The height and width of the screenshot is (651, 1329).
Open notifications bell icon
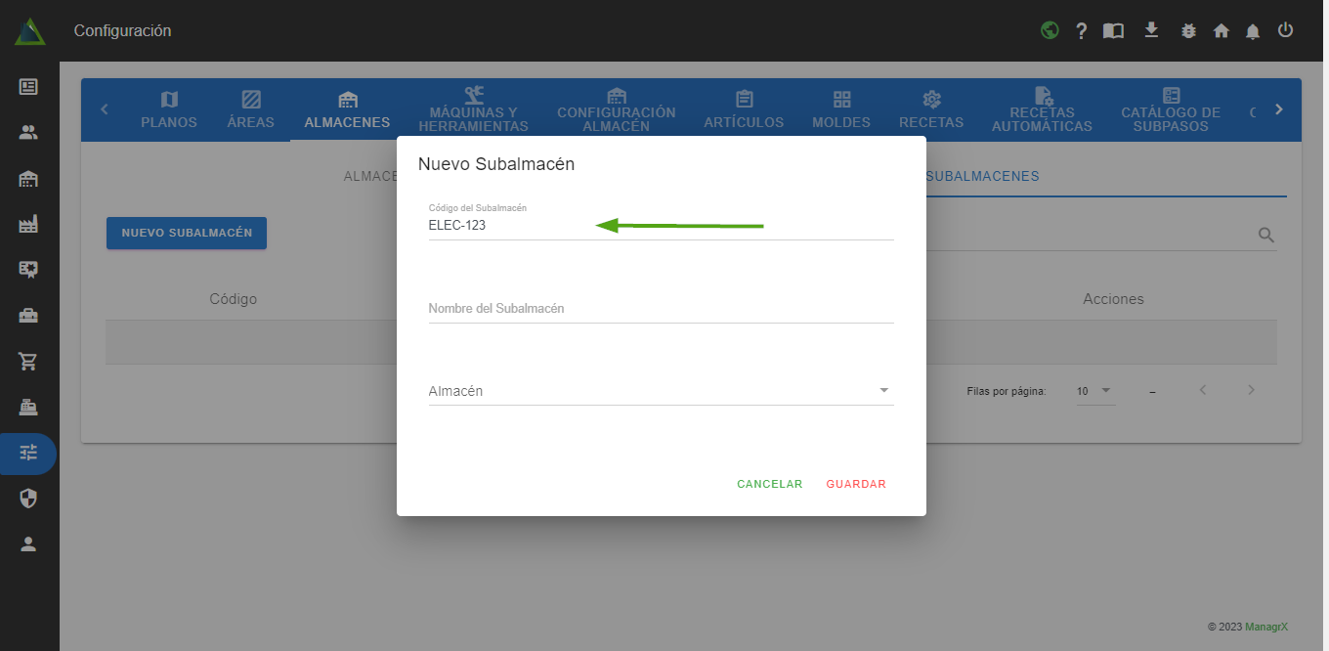(x=1253, y=31)
